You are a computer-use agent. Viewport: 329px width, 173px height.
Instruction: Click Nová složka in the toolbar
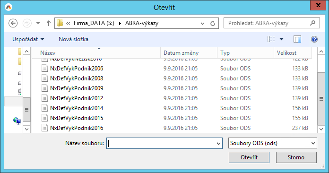point(73,39)
